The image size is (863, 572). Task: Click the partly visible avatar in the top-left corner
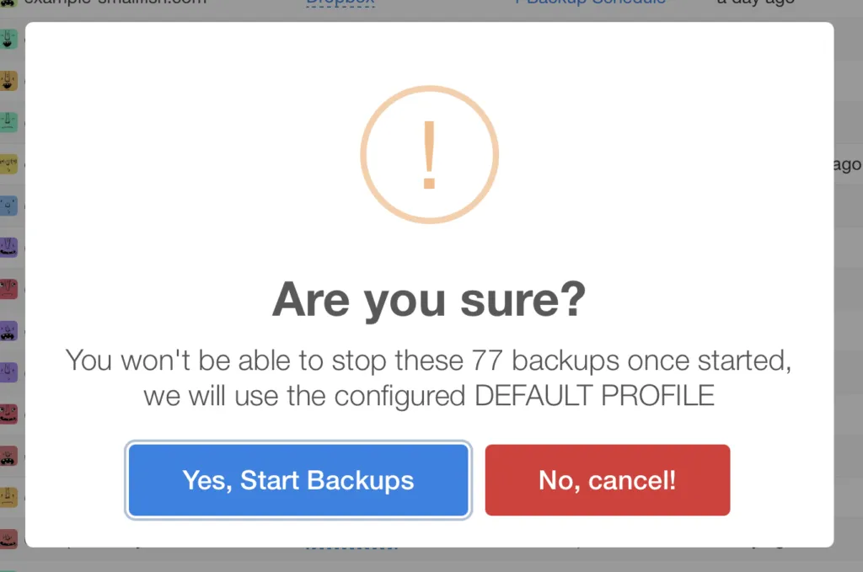click(8, 3)
